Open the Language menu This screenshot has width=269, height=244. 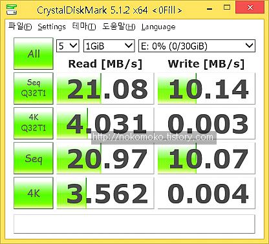click(x=158, y=27)
